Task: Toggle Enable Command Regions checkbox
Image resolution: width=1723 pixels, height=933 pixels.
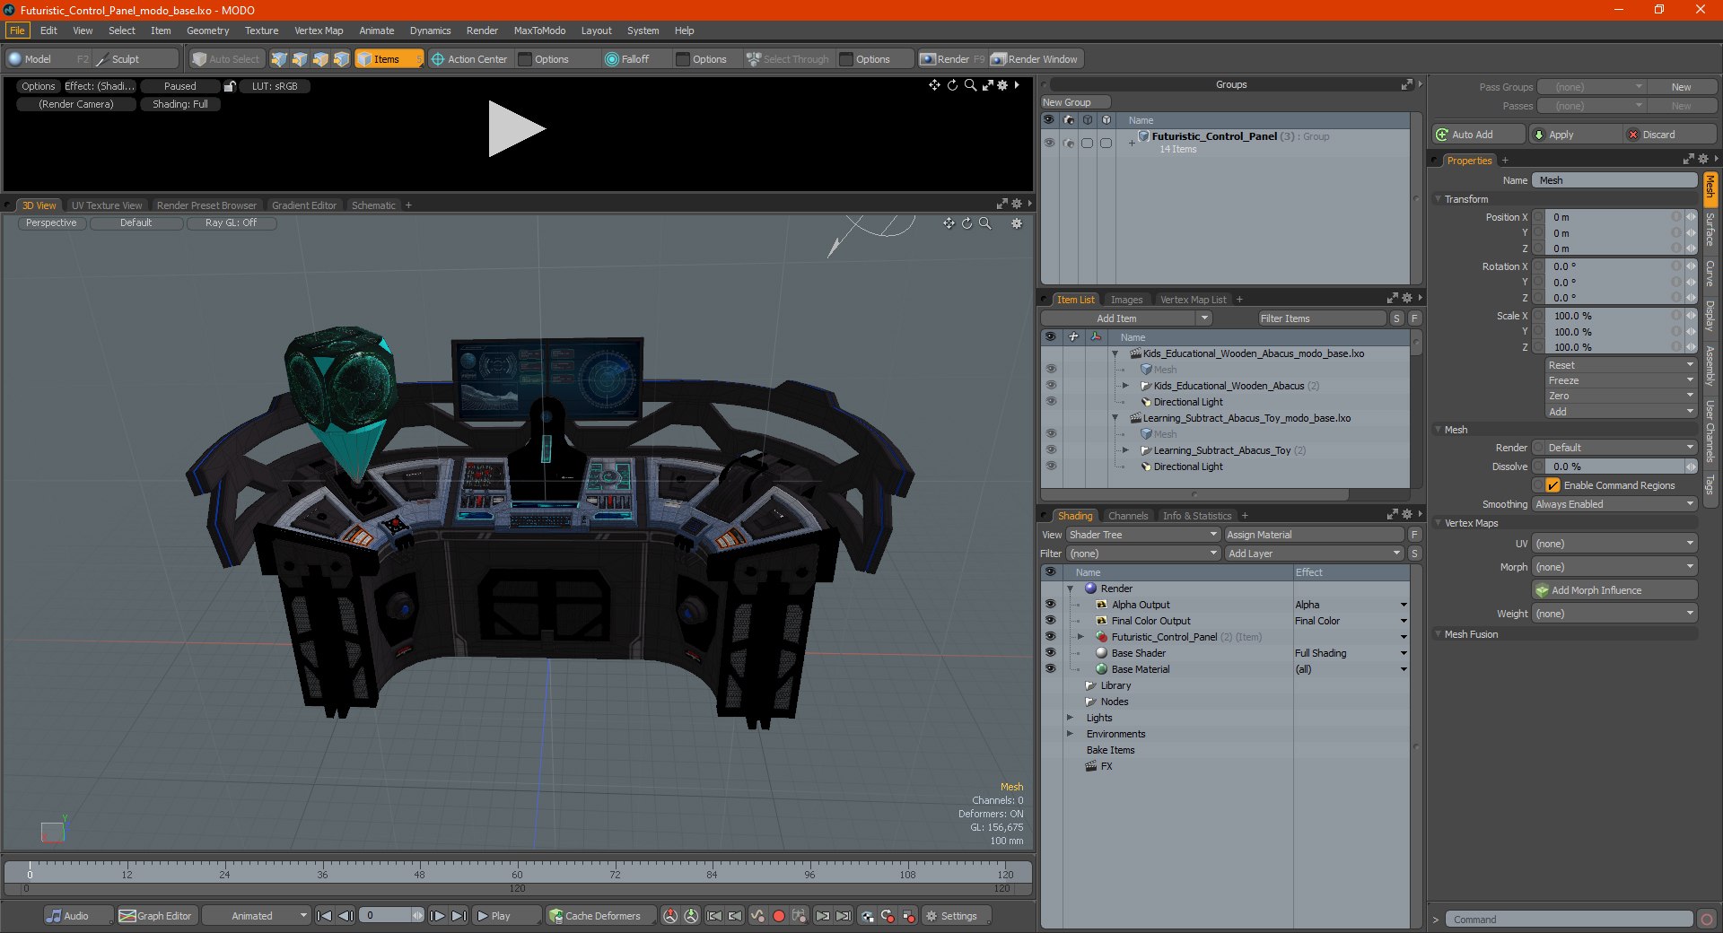Action: coord(1552,485)
